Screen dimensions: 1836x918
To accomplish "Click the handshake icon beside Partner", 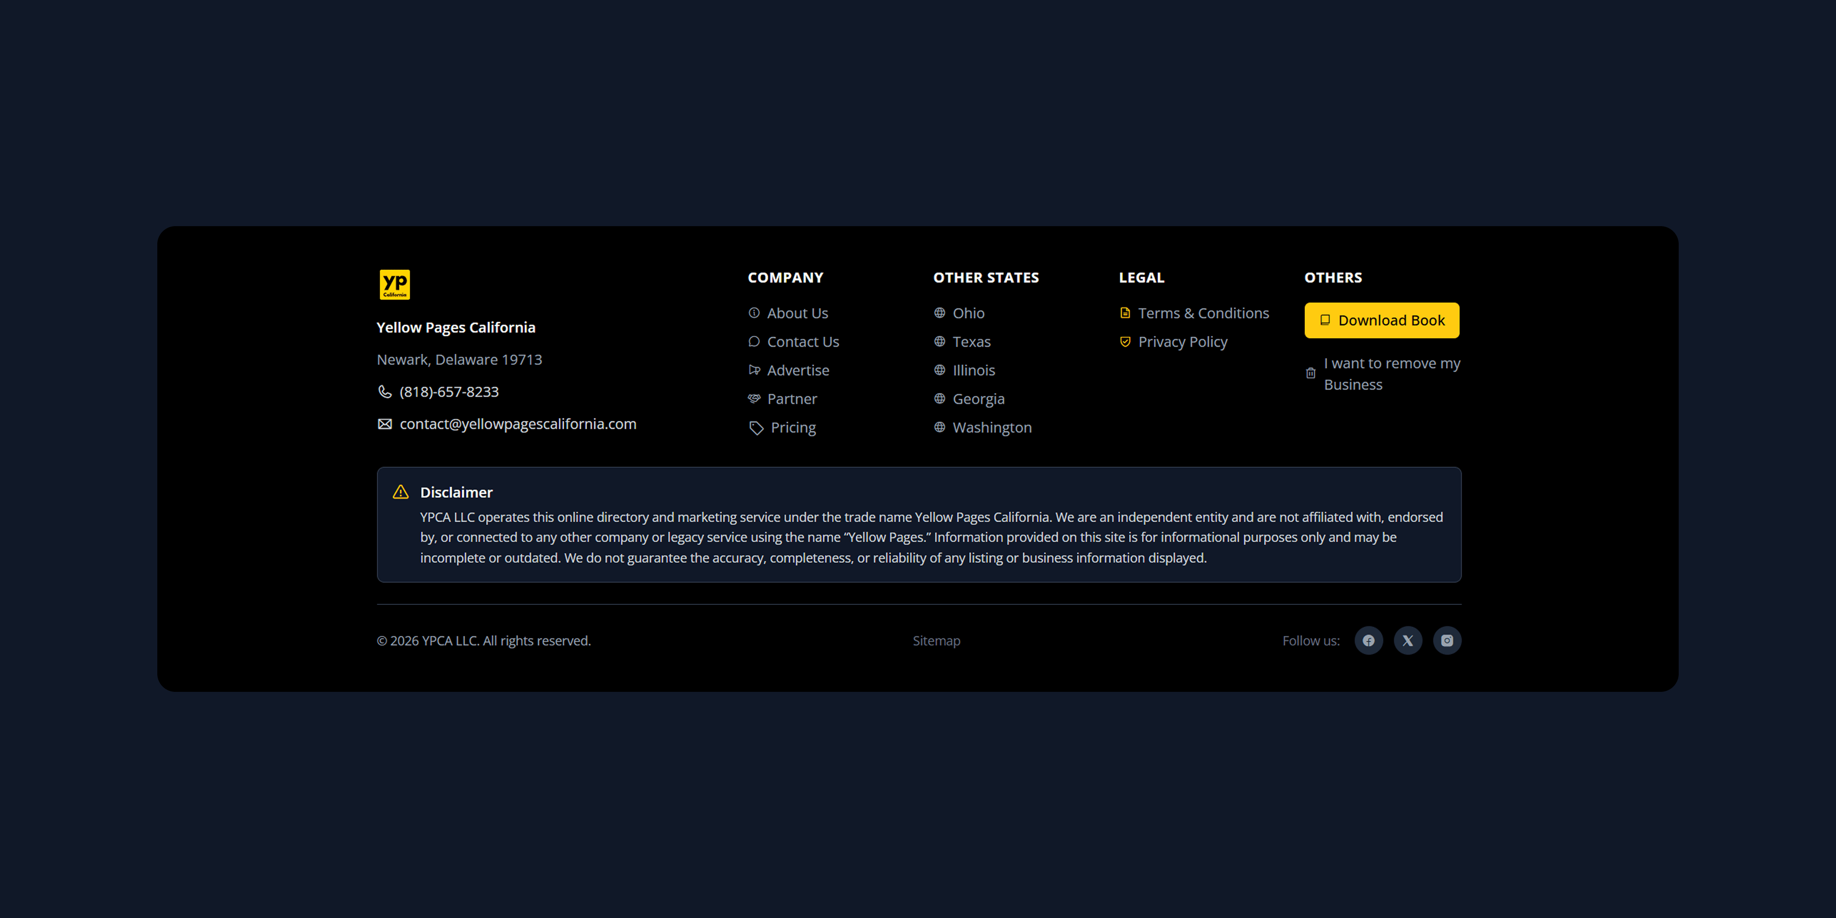I will tap(754, 398).
